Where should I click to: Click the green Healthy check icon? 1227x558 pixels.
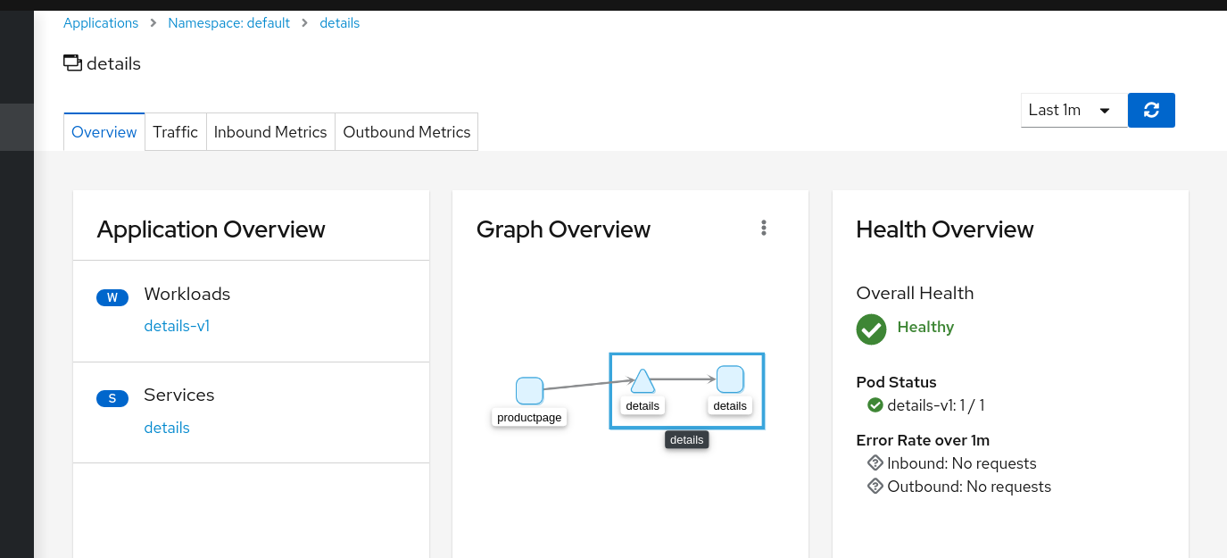[871, 329]
